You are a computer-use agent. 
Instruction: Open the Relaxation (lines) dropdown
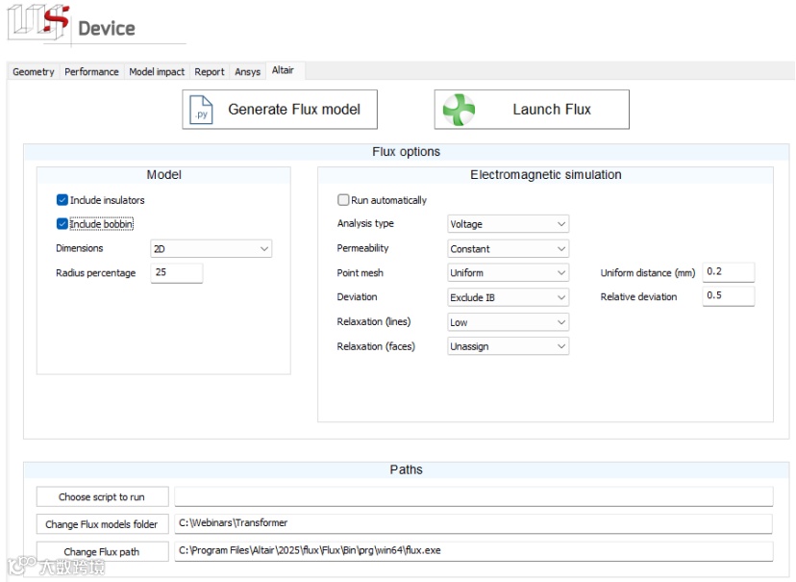click(x=509, y=322)
